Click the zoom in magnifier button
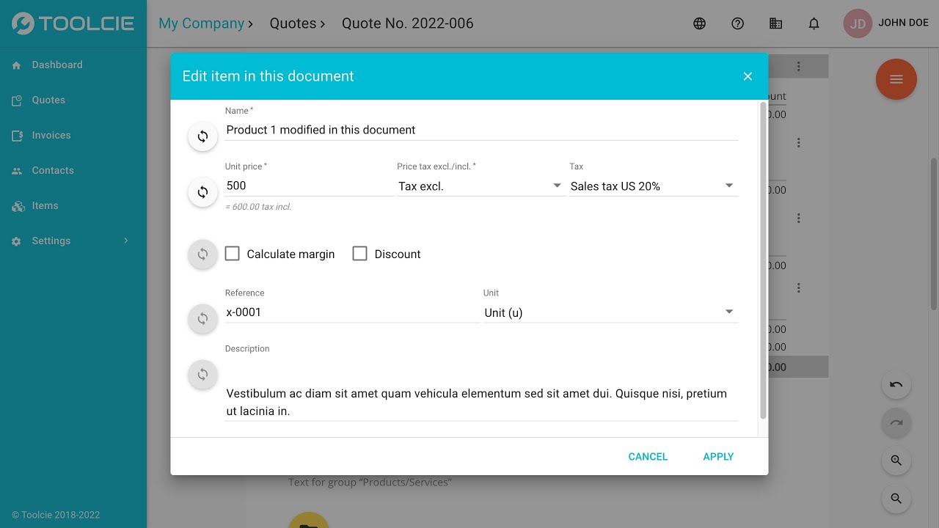This screenshot has width=939, height=528. pyautogui.click(x=896, y=461)
